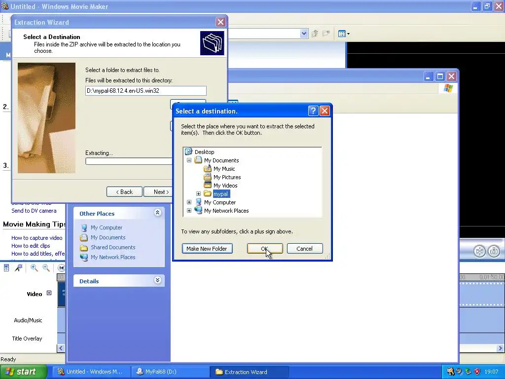
Task: Click Make New Folder button
Action: point(207,249)
